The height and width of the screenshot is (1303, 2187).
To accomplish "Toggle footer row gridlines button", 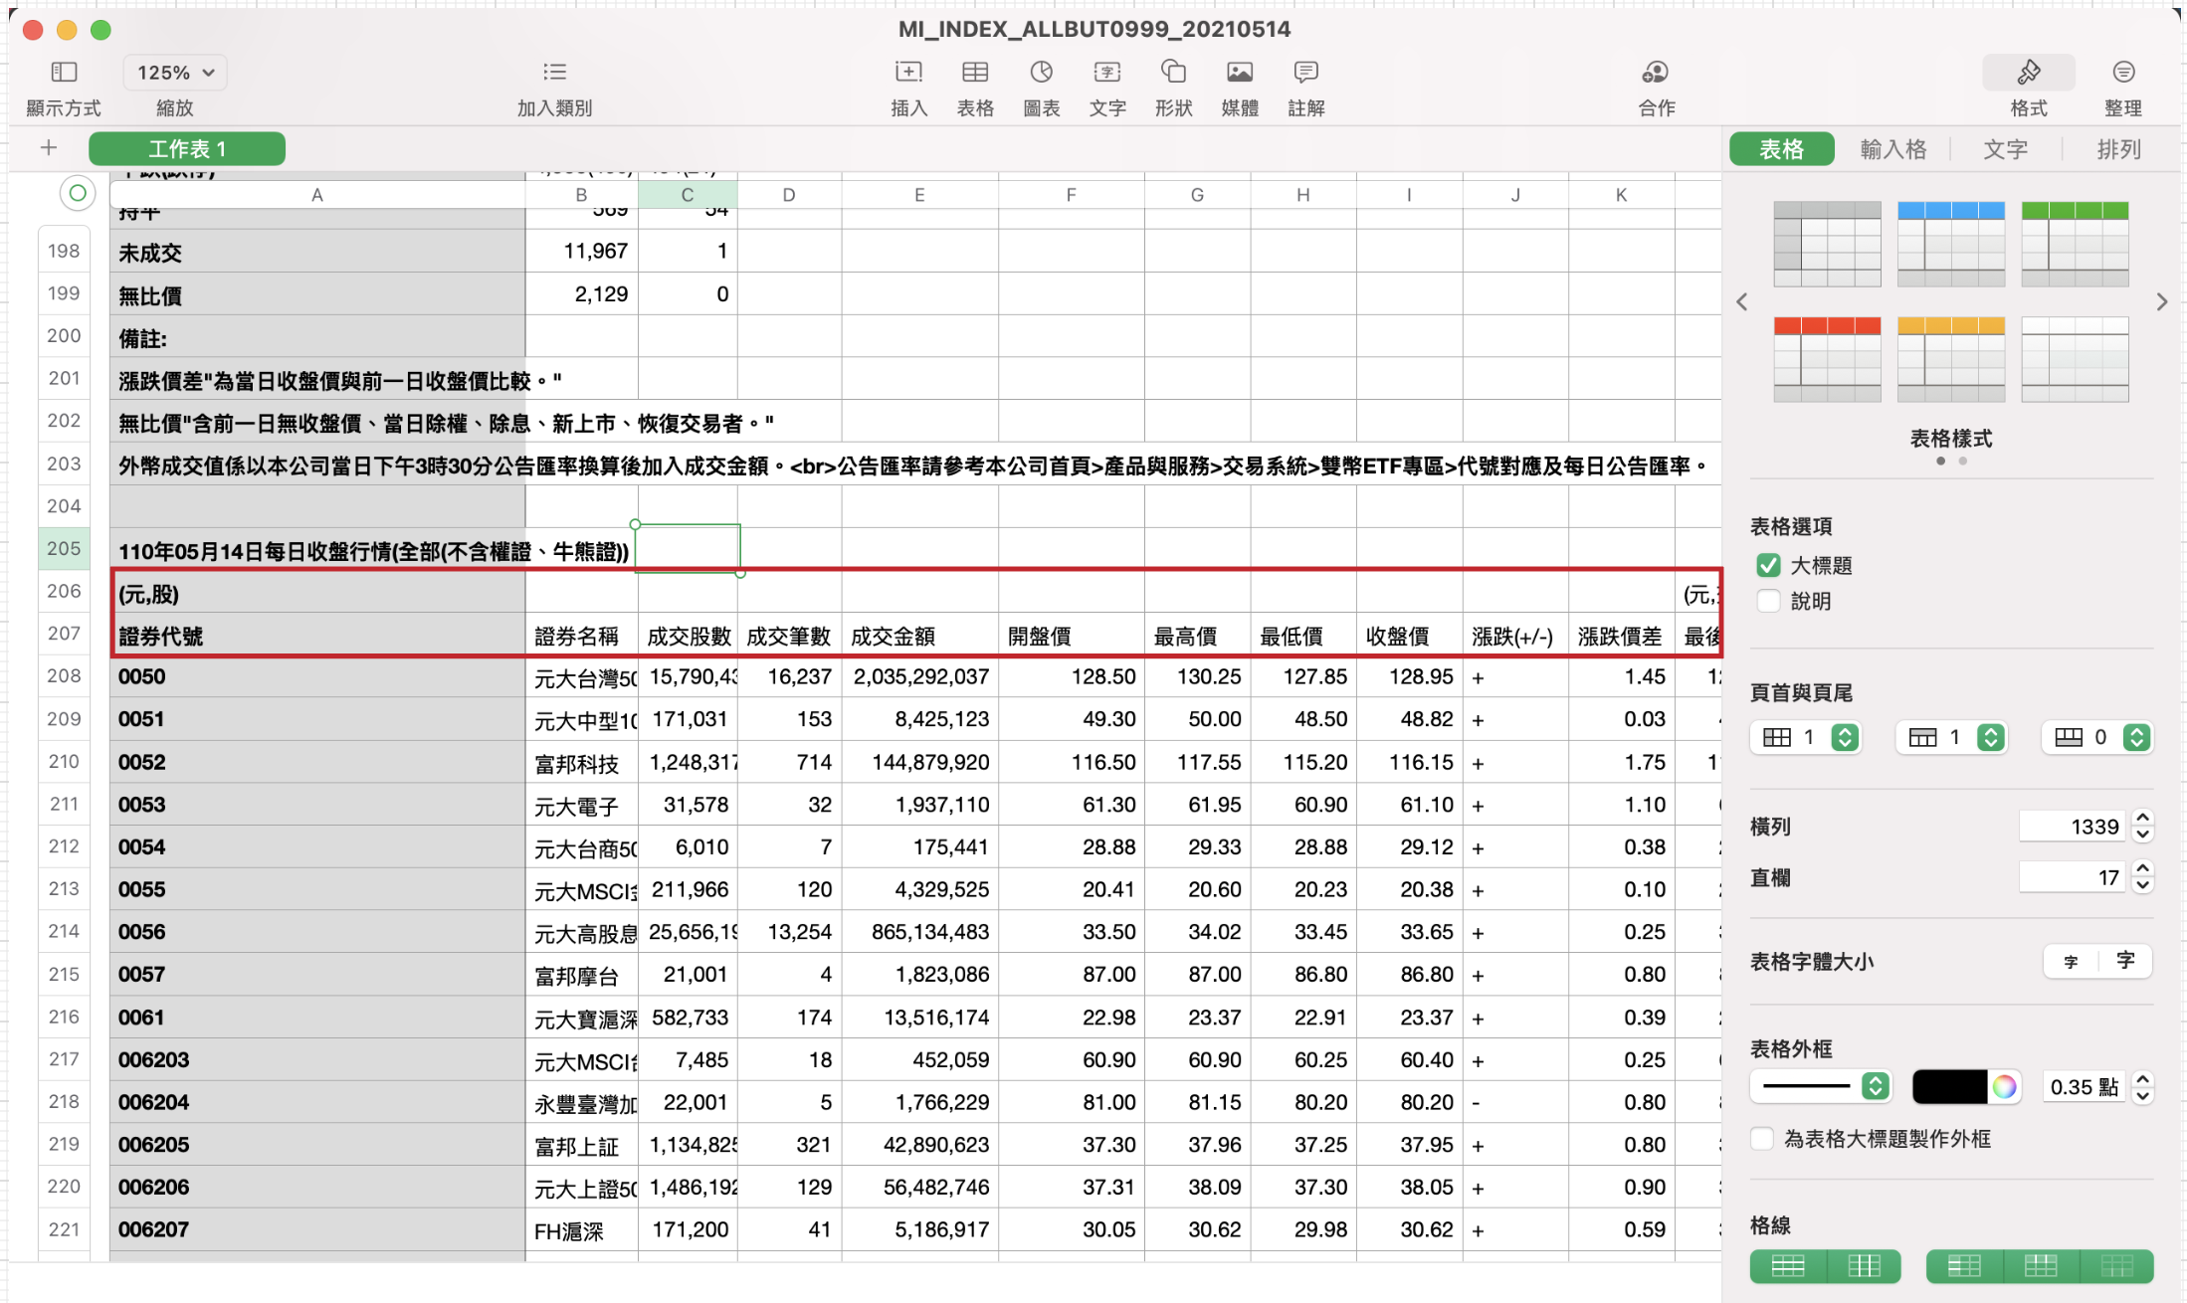I will (2116, 1265).
